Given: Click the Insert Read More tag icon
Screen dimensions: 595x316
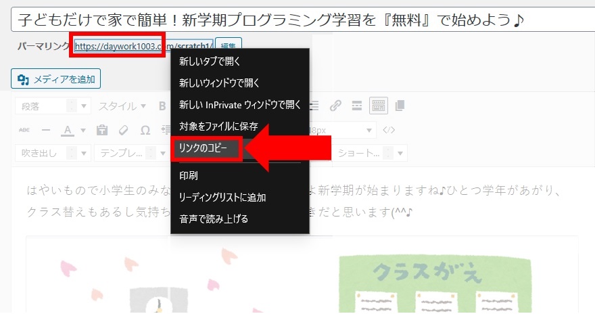Looking at the screenshot, I should (356, 106).
